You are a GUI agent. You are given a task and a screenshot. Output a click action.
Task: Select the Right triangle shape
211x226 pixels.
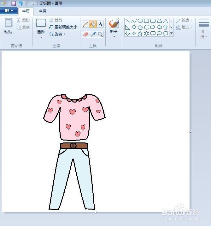pos(127,27)
